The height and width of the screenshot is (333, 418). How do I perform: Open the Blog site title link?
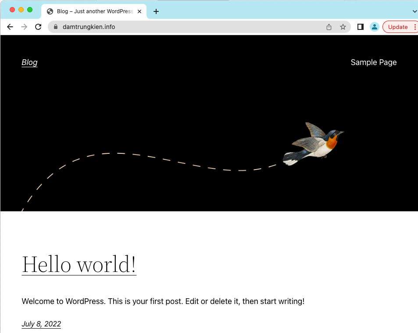point(29,62)
